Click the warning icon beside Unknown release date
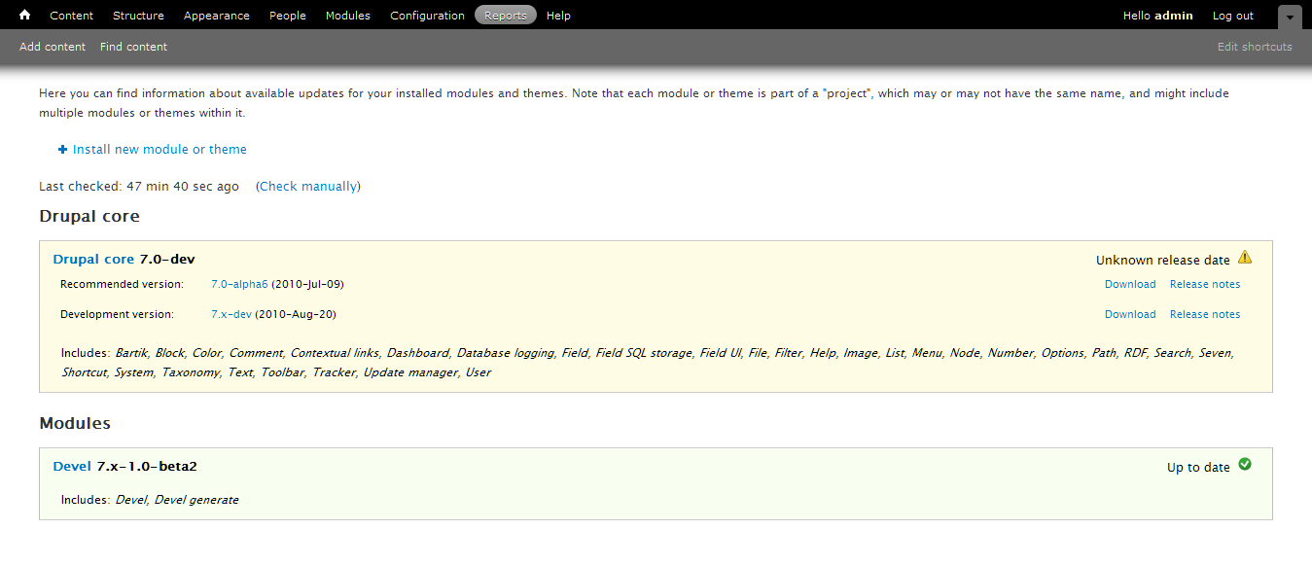This screenshot has height=565, width=1312. coord(1245,258)
